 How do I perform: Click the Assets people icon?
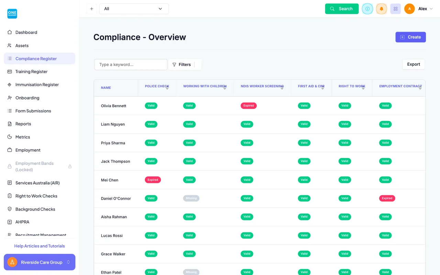point(10,45)
